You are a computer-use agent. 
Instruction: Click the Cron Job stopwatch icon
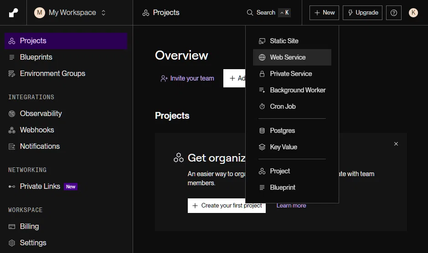pyautogui.click(x=262, y=106)
